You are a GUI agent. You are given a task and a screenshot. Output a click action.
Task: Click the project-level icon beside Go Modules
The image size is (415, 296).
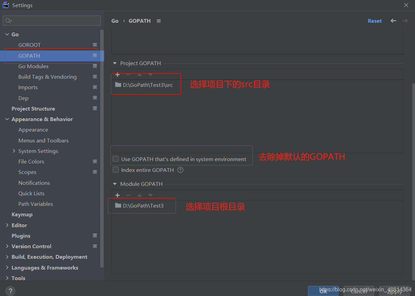tap(95, 66)
